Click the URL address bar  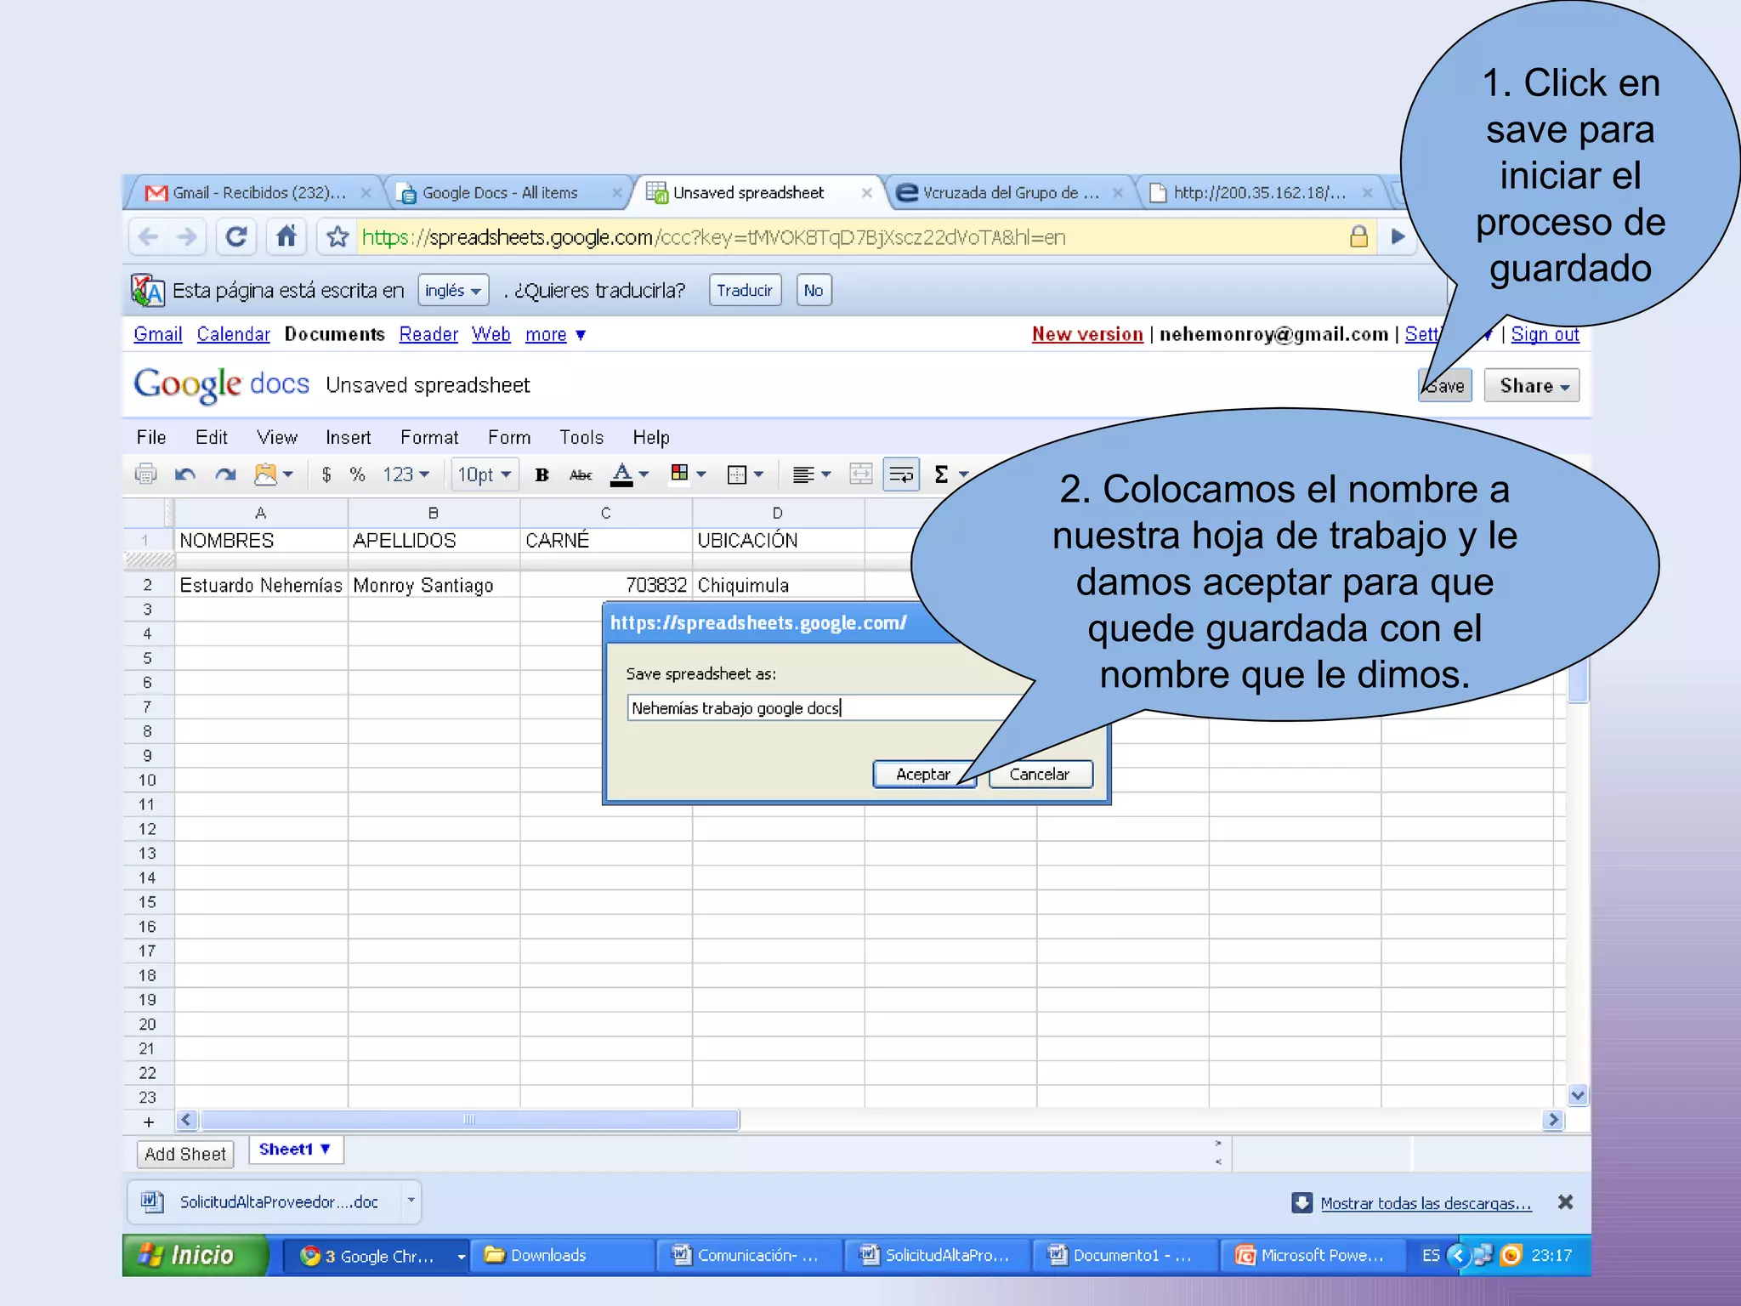point(850,237)
